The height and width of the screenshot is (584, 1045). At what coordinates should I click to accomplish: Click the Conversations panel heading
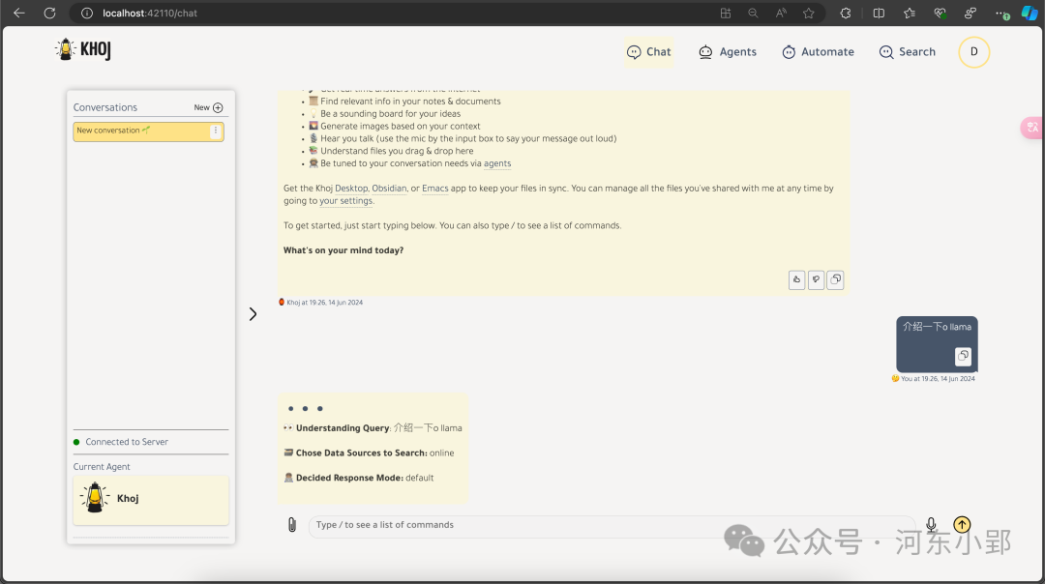pos(105,107)
